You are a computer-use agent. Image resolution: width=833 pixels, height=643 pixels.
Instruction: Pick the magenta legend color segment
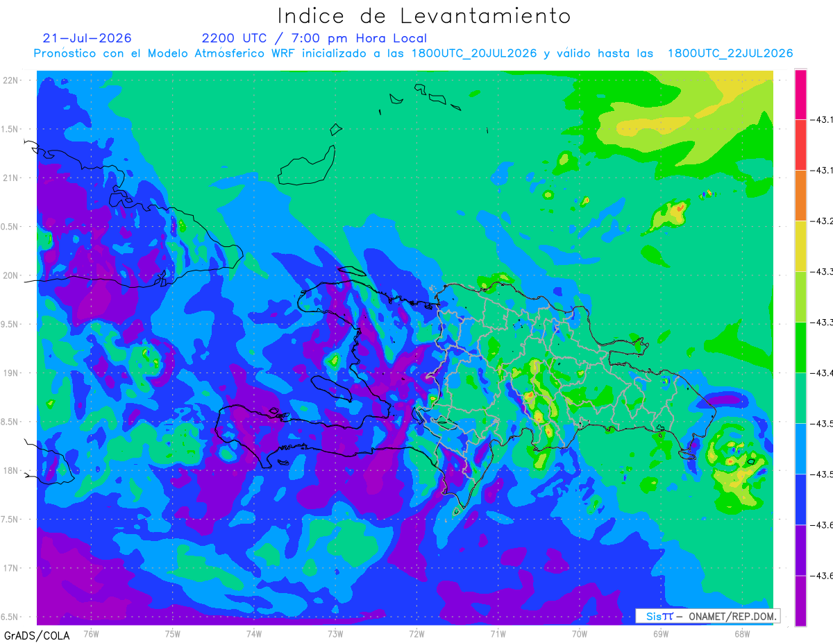[800, 94]
